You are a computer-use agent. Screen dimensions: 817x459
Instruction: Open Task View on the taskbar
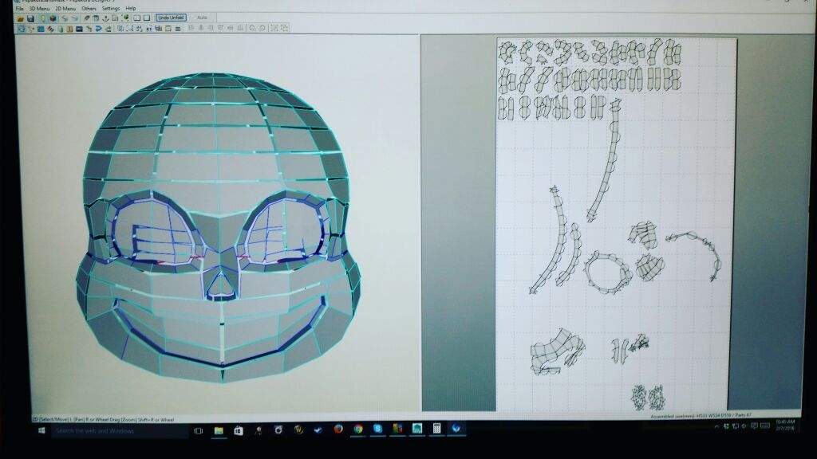click(x=199, y=431)
